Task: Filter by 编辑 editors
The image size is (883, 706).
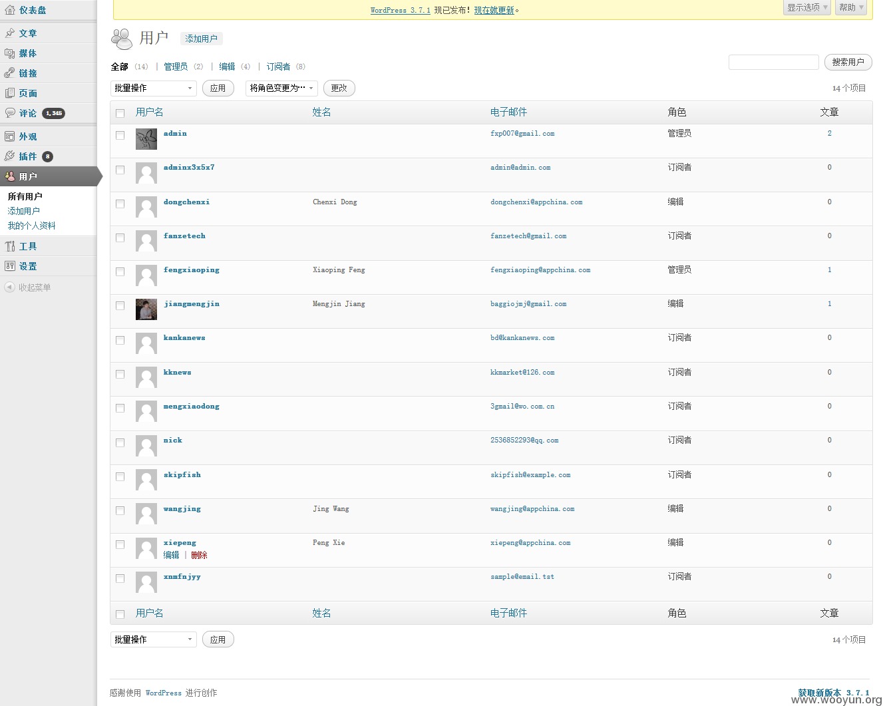Action: 227,67
